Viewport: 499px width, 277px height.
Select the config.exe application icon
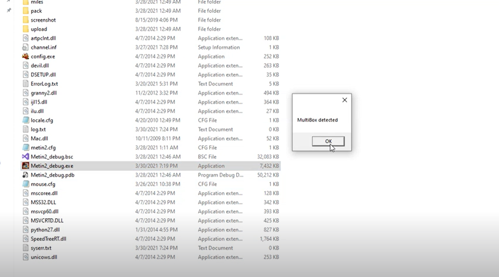26,56
